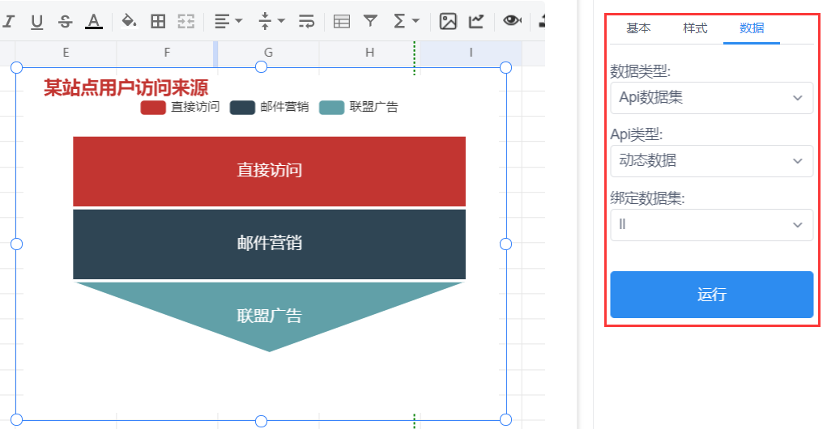Open the horizontal alignment dropdown
827x429 pixels.
tap(228, 22)
